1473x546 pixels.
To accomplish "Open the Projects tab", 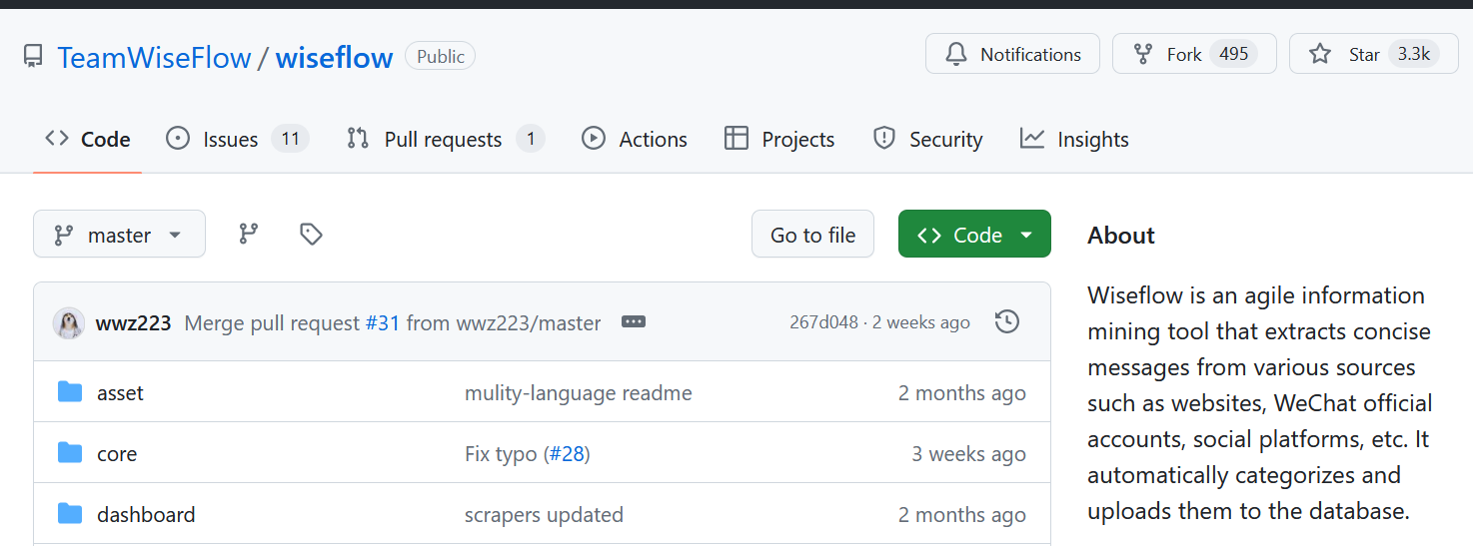I will pos(779,139).
